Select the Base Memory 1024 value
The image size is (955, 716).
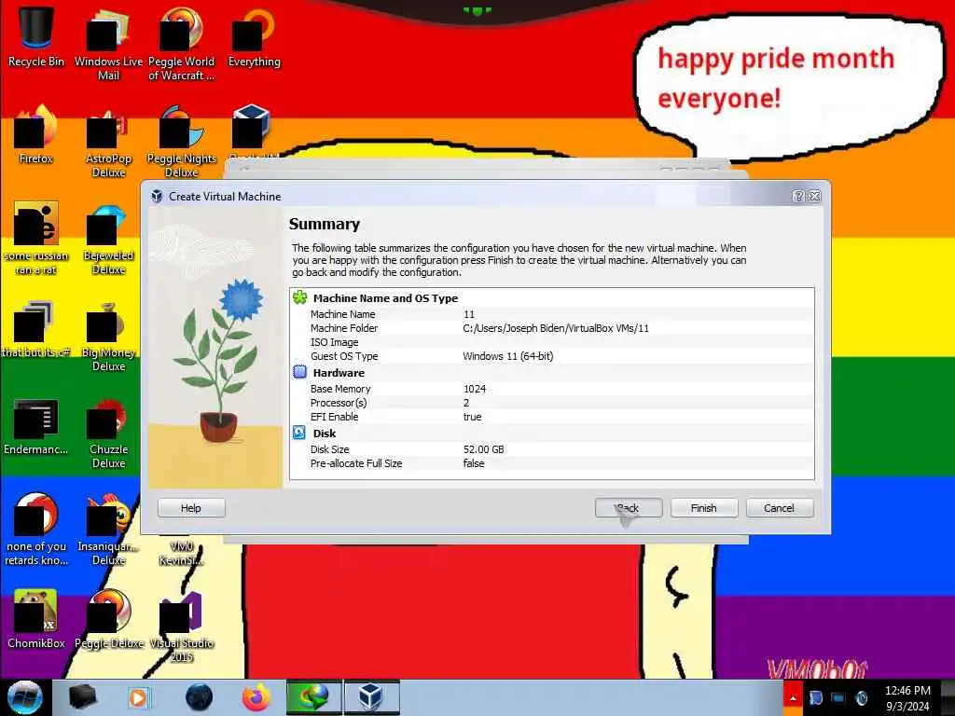[x=475, y=389]
